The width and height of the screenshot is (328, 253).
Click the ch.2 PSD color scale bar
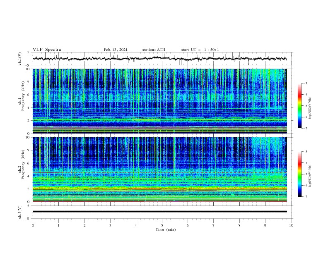click(x=299, y=174)
